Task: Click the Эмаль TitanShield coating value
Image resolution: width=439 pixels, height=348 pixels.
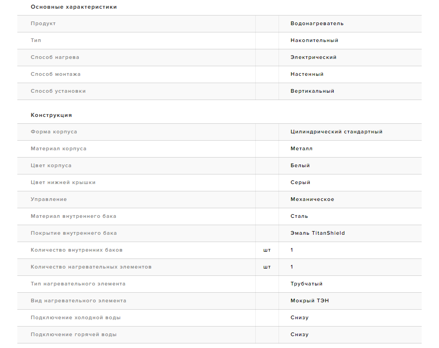Action: [318, 233]
